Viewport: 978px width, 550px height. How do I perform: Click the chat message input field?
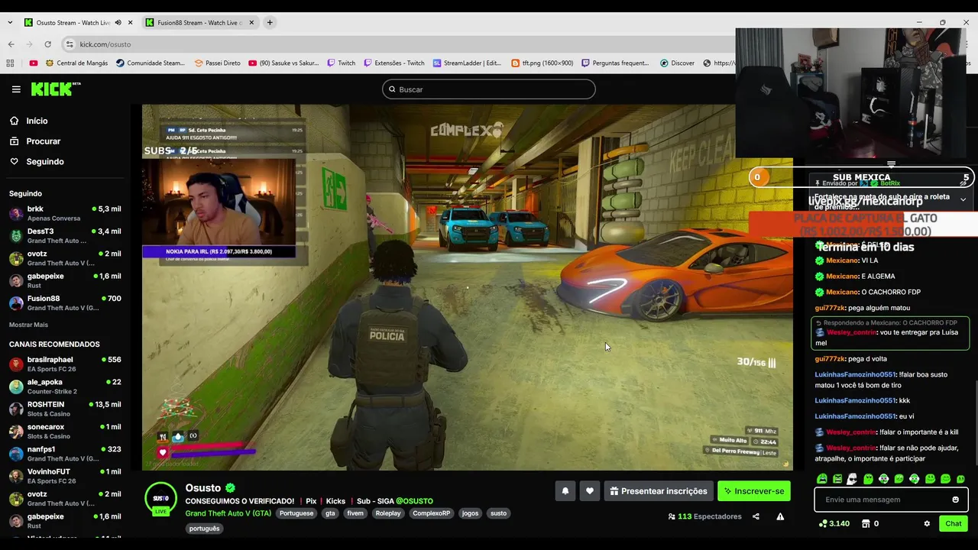click(882, 500)
